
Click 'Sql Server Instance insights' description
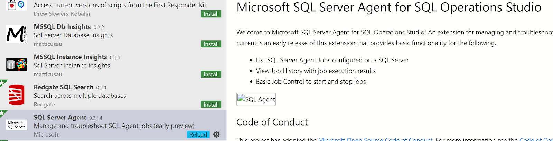pos(72,65)
